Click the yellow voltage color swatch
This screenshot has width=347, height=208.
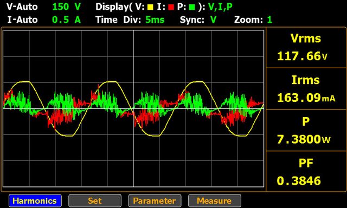pos(150,7)
